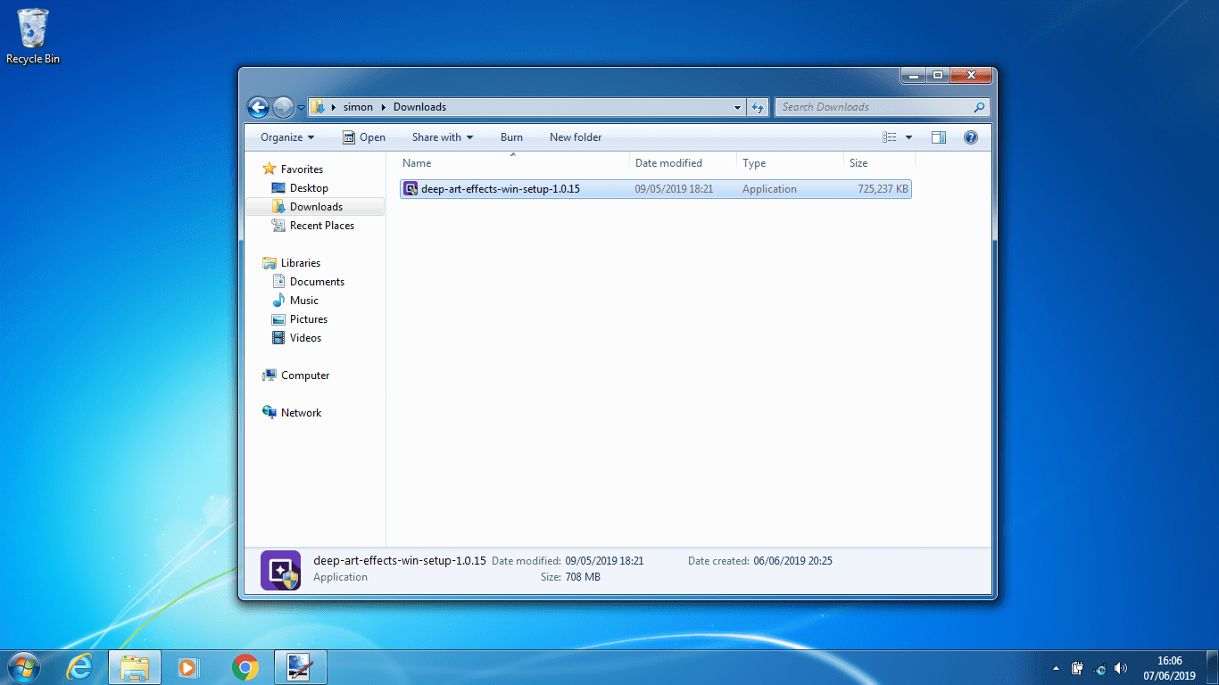Screen dimensions: 1219x685
Task: Open the address bar history dropdown
Action: (x=737, y=106)
